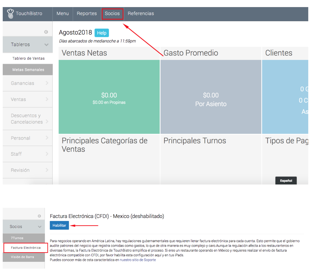Open the Menu tab in navbar
Screen dimensions: 315x271
point(63,14)
